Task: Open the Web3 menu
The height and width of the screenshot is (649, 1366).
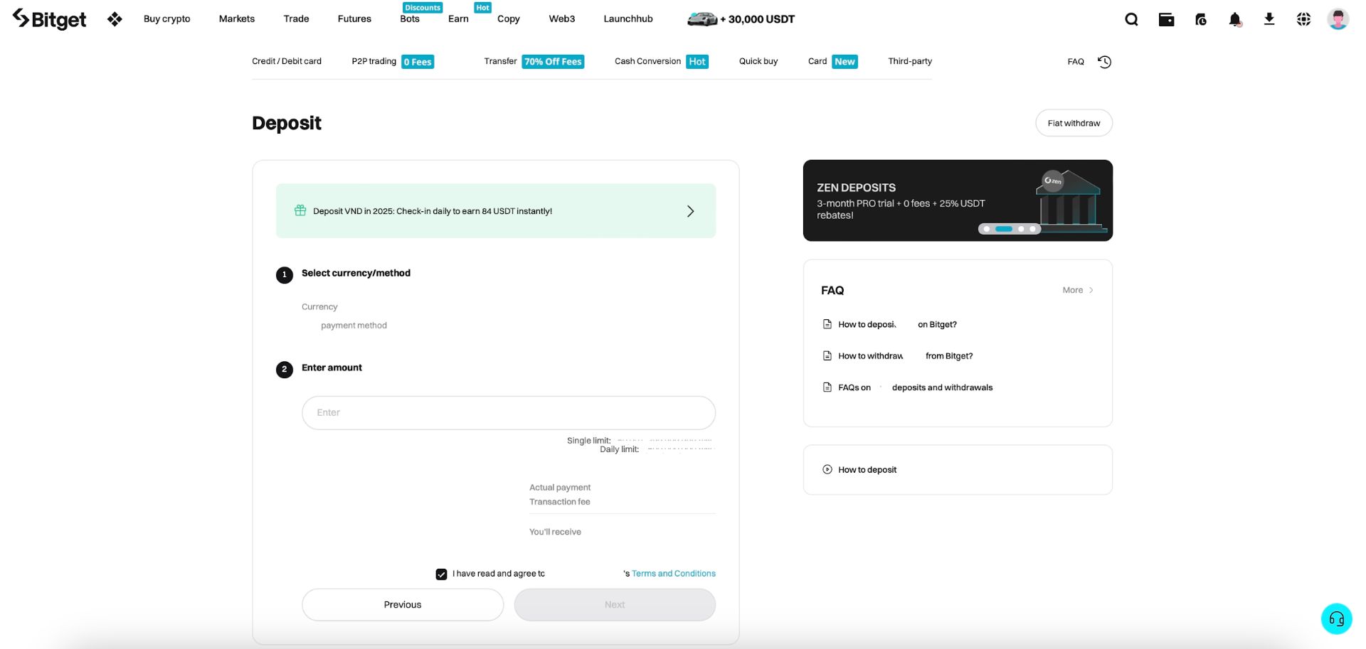Action: (562, 19)
